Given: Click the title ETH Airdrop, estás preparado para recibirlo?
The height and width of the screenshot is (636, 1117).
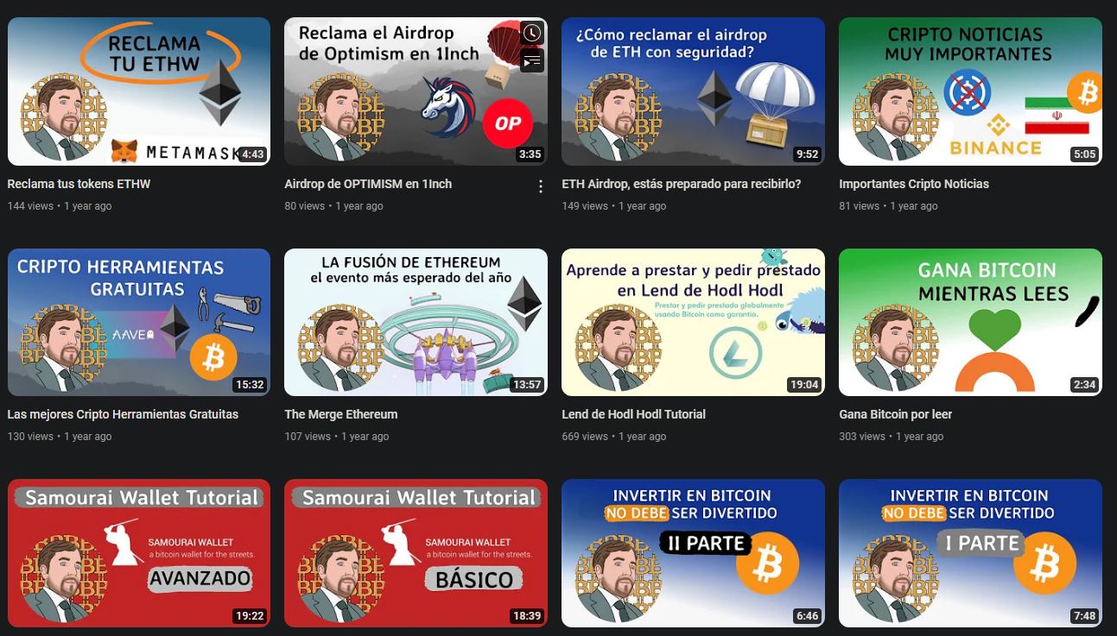Looking at the screenshot, I should click(x=682, y=184).
